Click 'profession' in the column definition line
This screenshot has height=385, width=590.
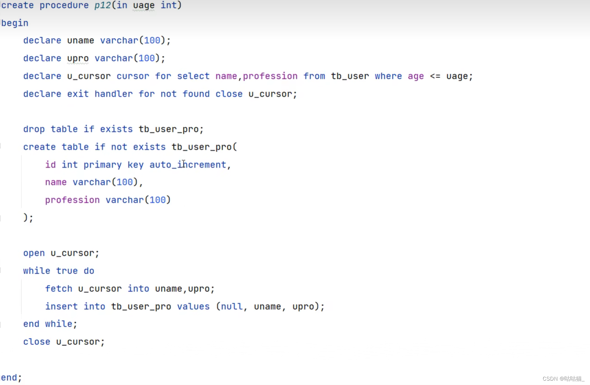click(72, 200)
